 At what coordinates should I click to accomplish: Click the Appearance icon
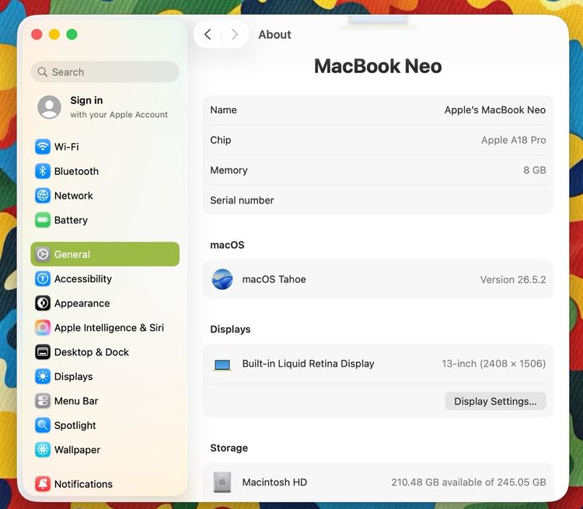(x=43, y=303)
